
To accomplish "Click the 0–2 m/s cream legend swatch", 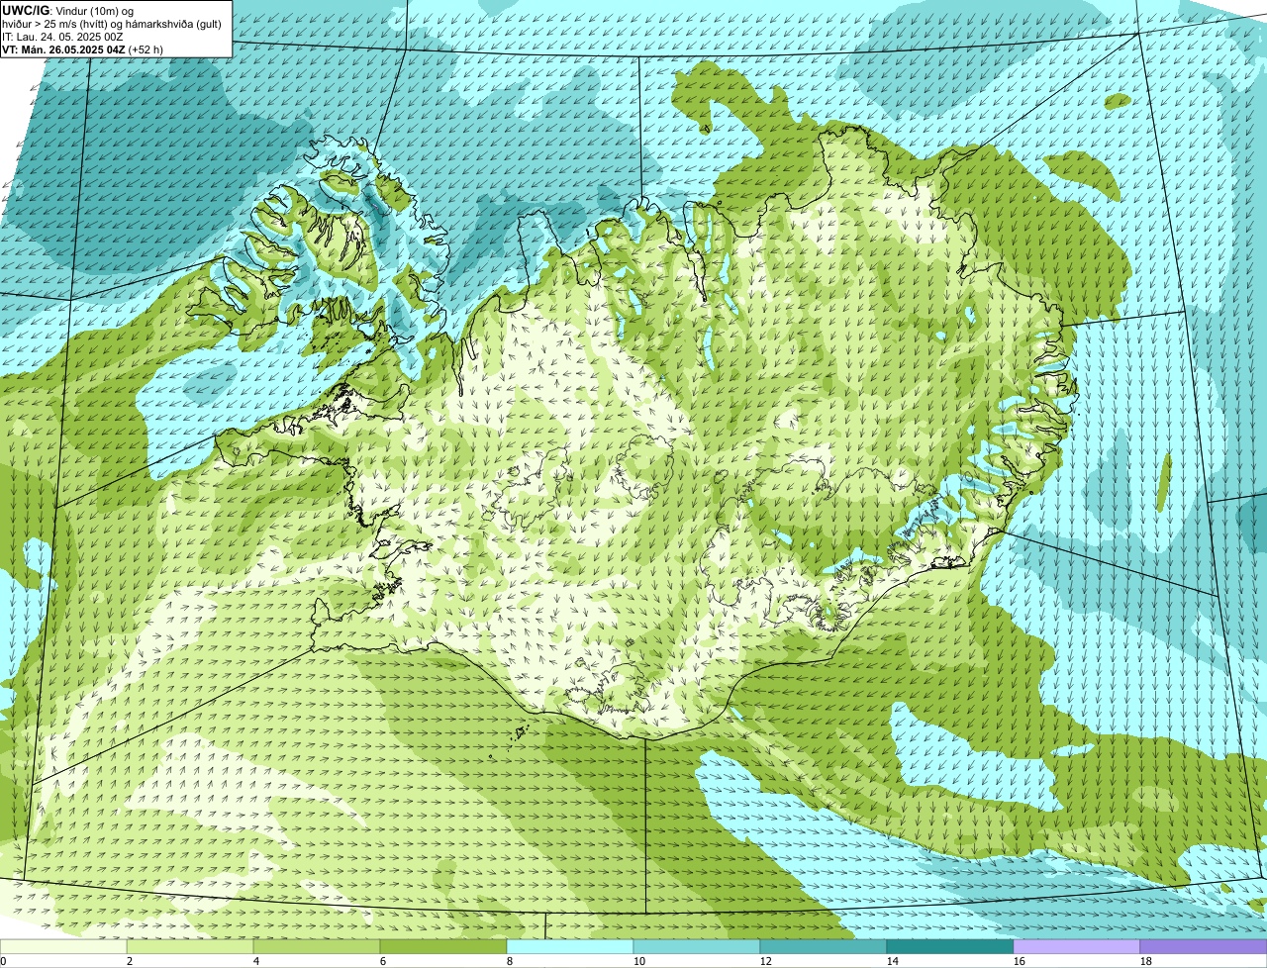I will [63, 946].
